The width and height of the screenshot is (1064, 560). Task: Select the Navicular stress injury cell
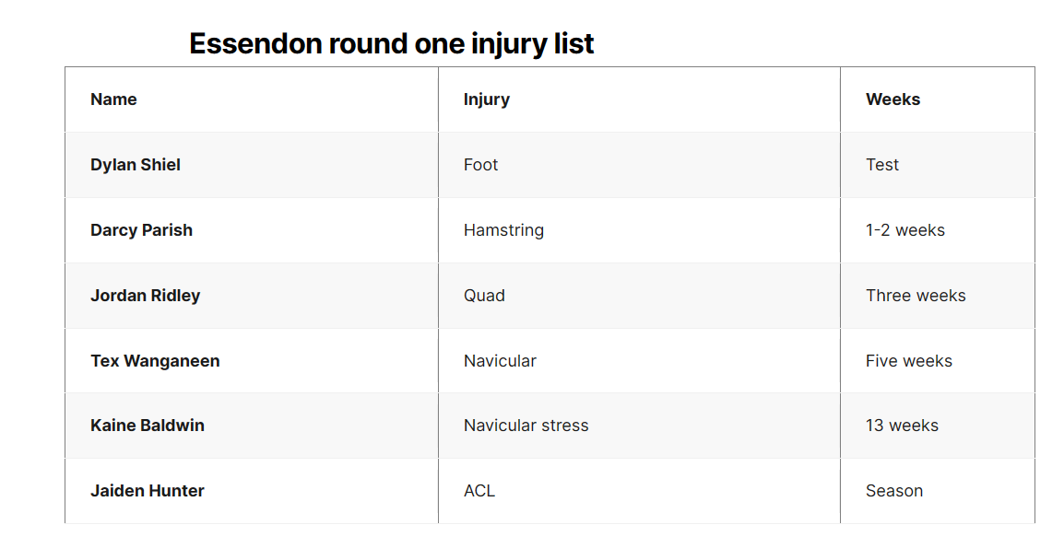tap(639, 426)
